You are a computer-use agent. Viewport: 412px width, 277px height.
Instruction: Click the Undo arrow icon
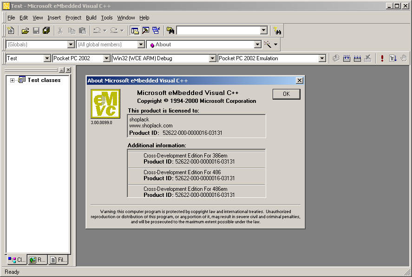[97, 31]
